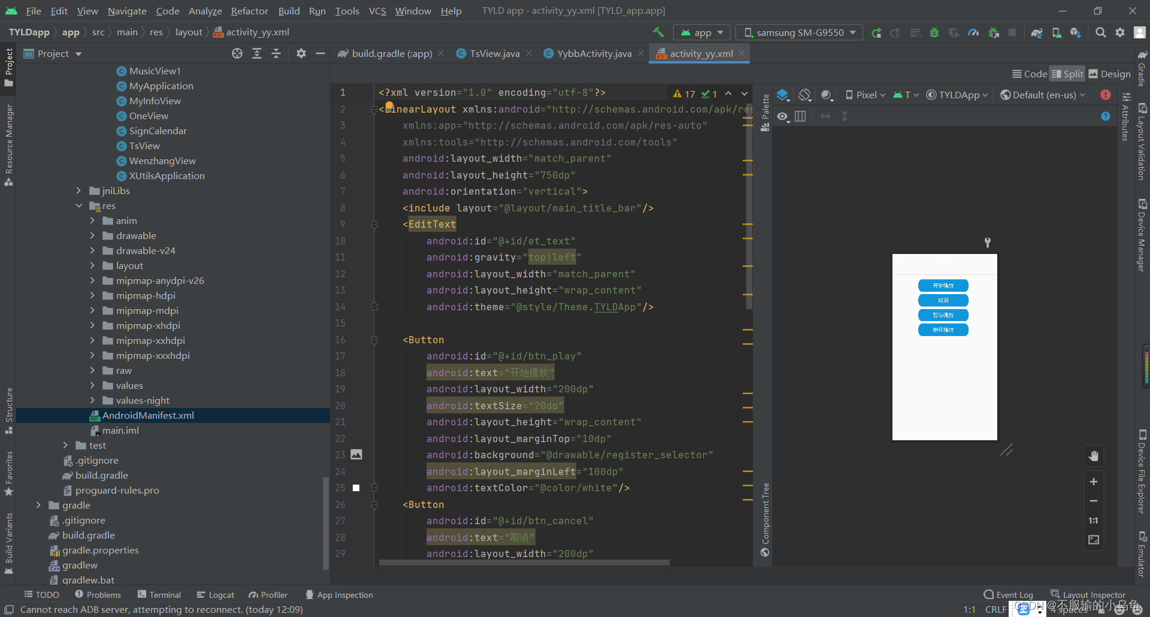
Task: Open the Navigate menu
Action: [127, 11]
